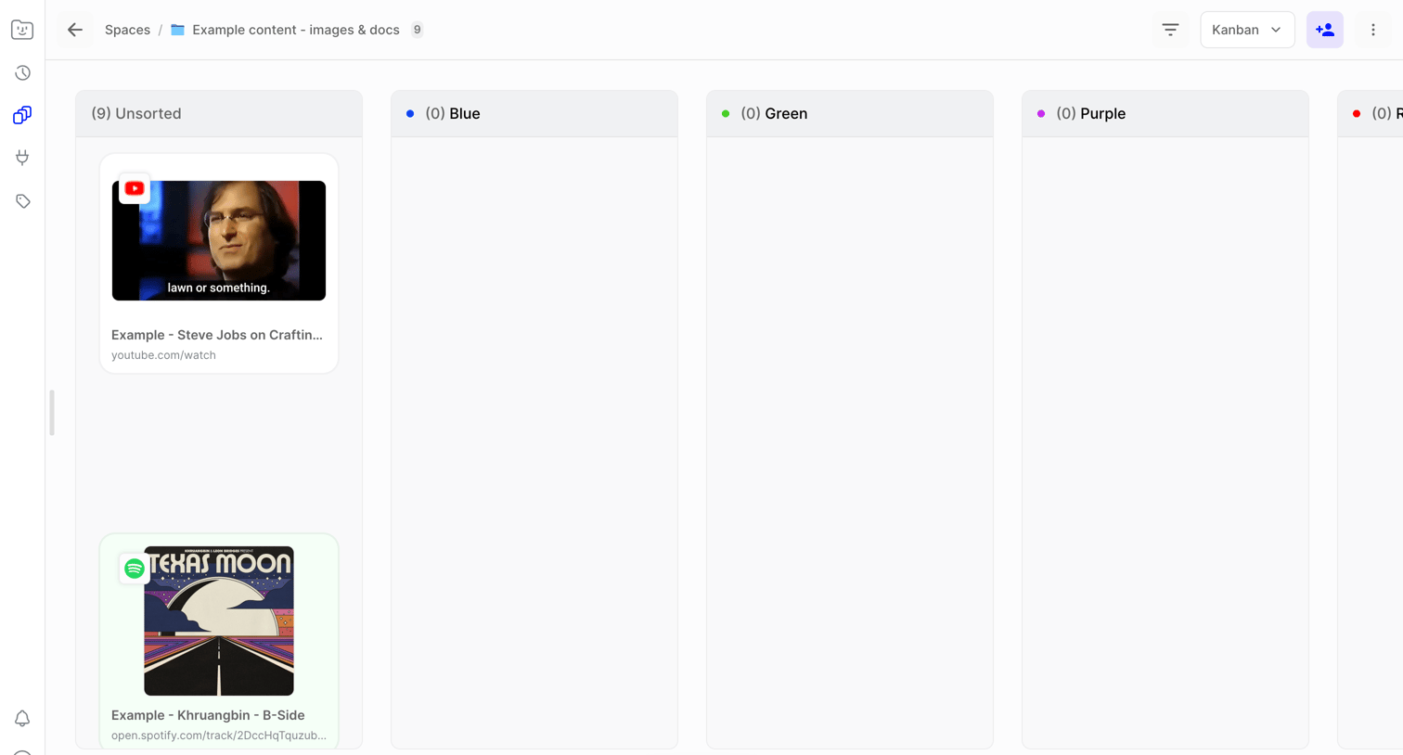Click the 'Example content - images & docs' title
Viewport: 1403px width, 755px height.
pos(296,30)
